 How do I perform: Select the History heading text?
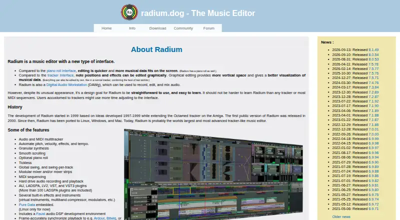click(x=15, y=107)
